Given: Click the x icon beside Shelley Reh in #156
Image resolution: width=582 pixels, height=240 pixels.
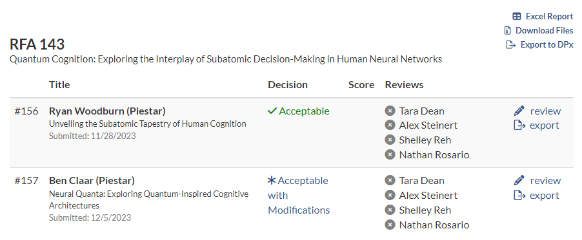Looking at the screenshot, I should [x=390, y=140].
